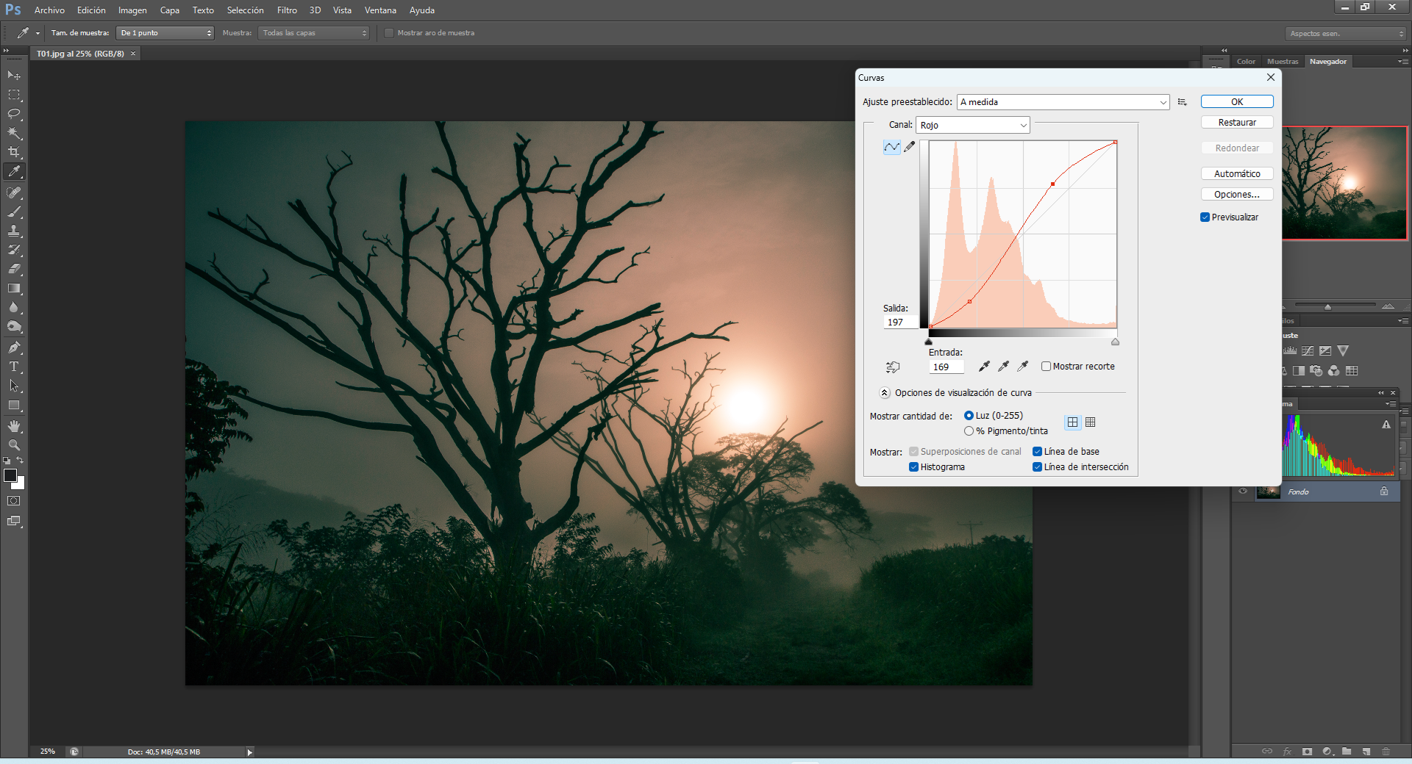Image resolution: width=1412 pixels, height=764 pixels.
Task: Select the Crop tool
Action: point(14,152)
